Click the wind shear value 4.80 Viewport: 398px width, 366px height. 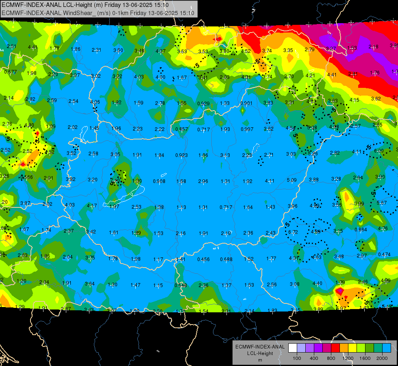tap(29, 125)
